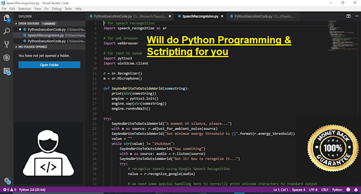Open the File menu
Screen dimensions: 361x194
[x=4, y=8]
